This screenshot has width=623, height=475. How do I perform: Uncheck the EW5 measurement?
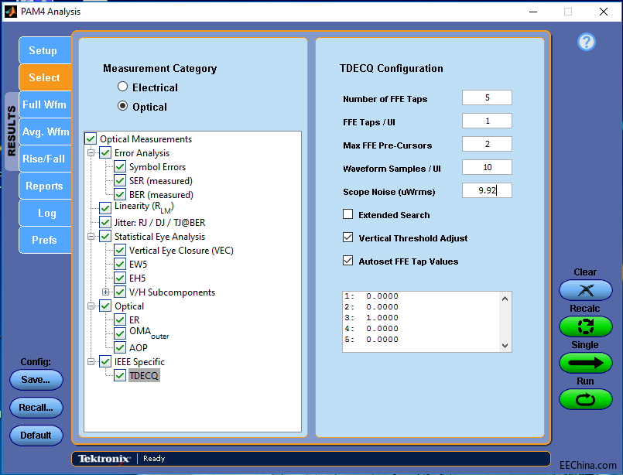(120, 264)
